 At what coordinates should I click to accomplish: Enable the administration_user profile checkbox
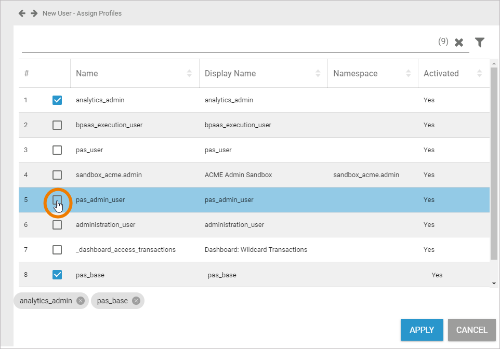point(57,225)
